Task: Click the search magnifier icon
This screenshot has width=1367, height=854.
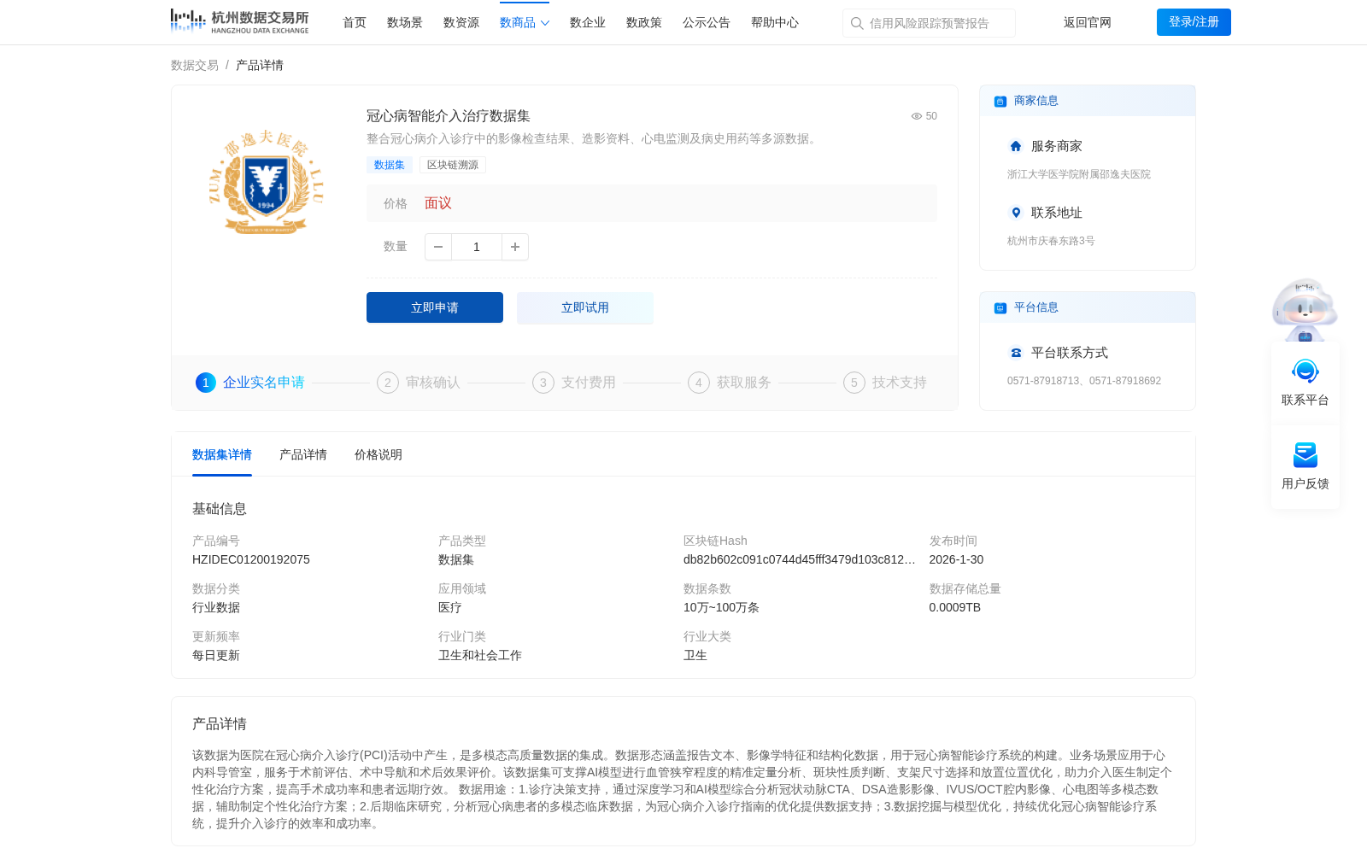Action: click(x=857, y=23)
